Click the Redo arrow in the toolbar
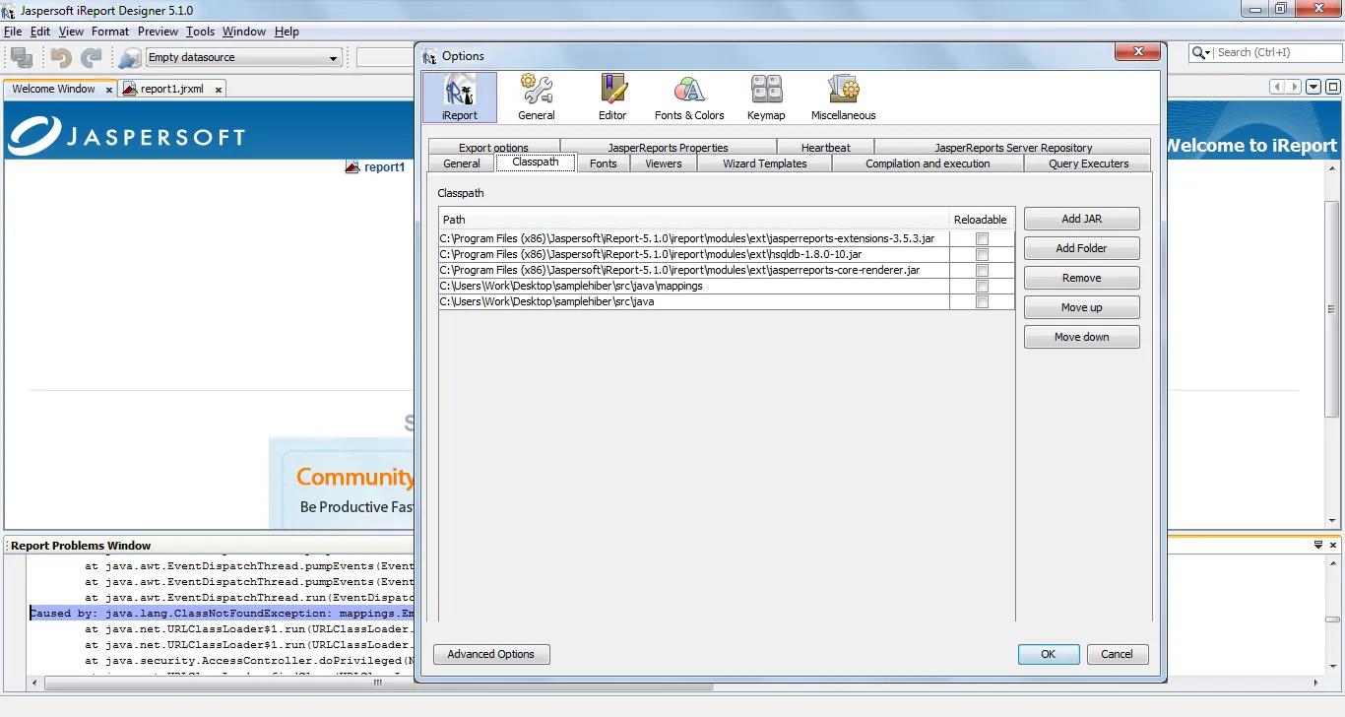Viewport: 1345px width, 717px height. [91, 58]
